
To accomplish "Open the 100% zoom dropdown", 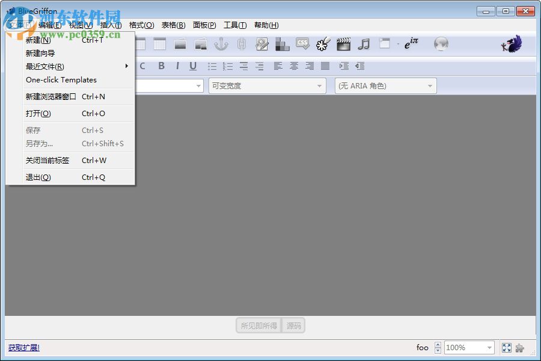I will tap(469, 348).
